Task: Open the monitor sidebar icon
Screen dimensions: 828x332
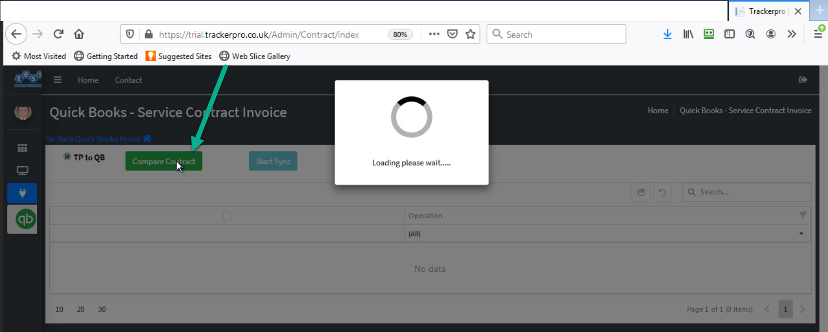Action: pyautogui.click(x=22, y=171)
